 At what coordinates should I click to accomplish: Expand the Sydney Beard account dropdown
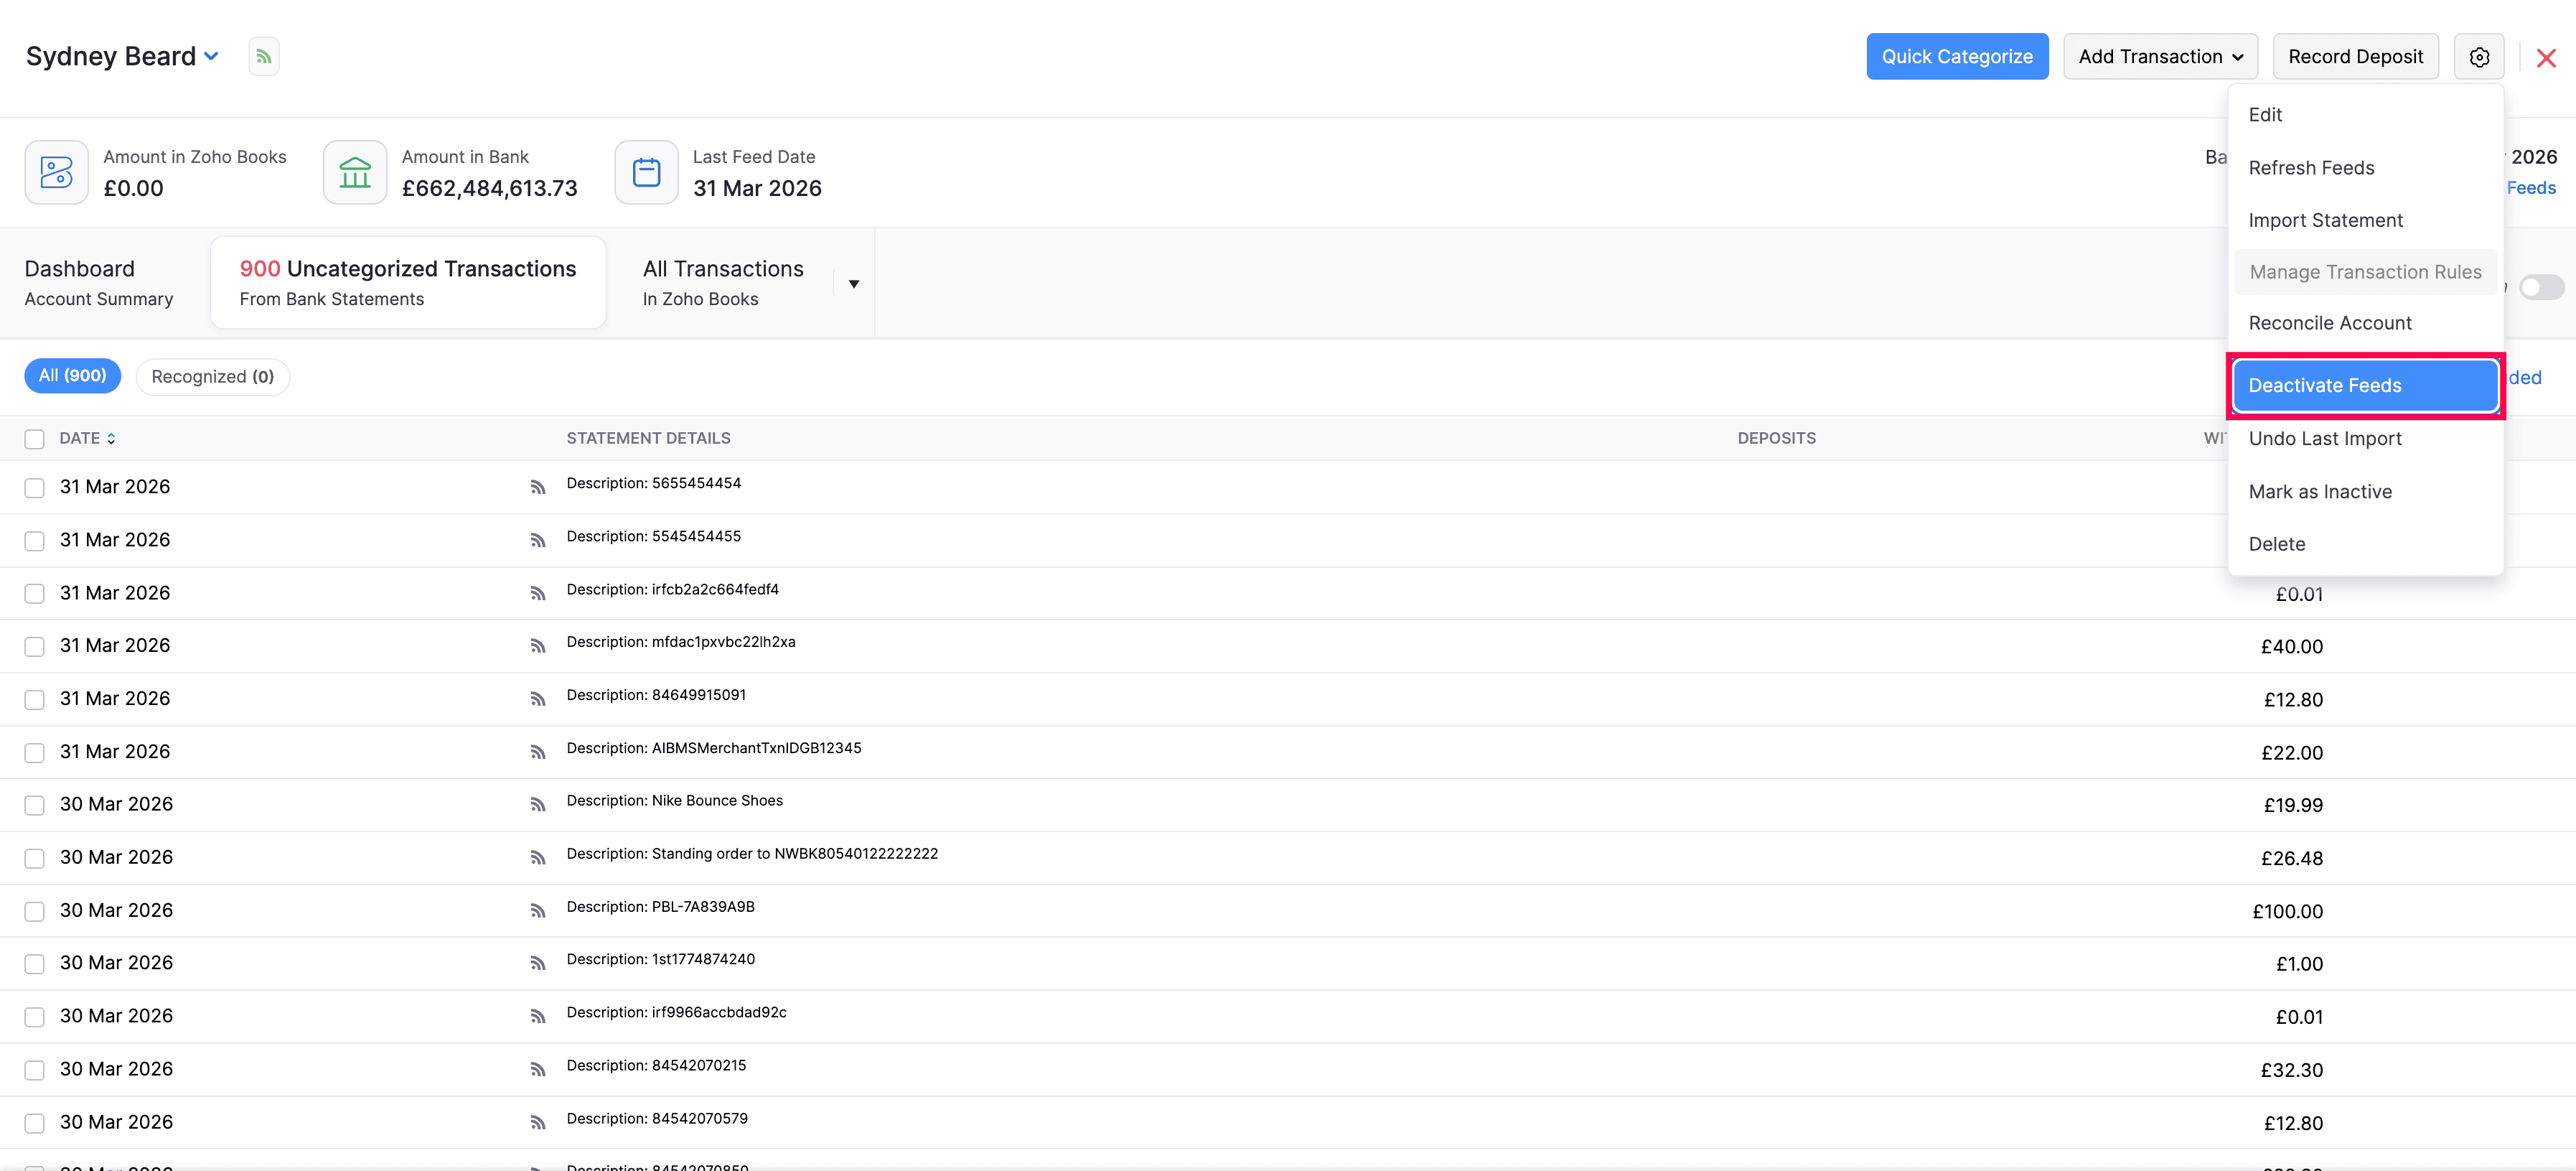pyautogui.click(x=212, y=57)
